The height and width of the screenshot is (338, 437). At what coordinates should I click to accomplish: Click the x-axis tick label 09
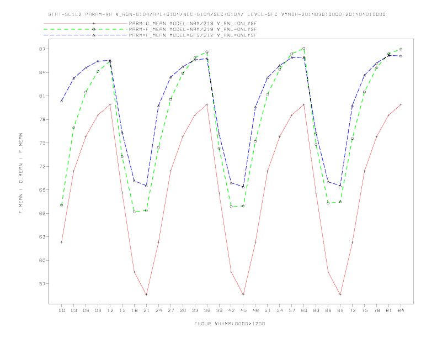[98, 310]
